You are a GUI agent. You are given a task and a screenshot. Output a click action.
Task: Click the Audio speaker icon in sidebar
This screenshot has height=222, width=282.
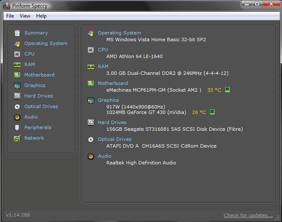point(17,117)
